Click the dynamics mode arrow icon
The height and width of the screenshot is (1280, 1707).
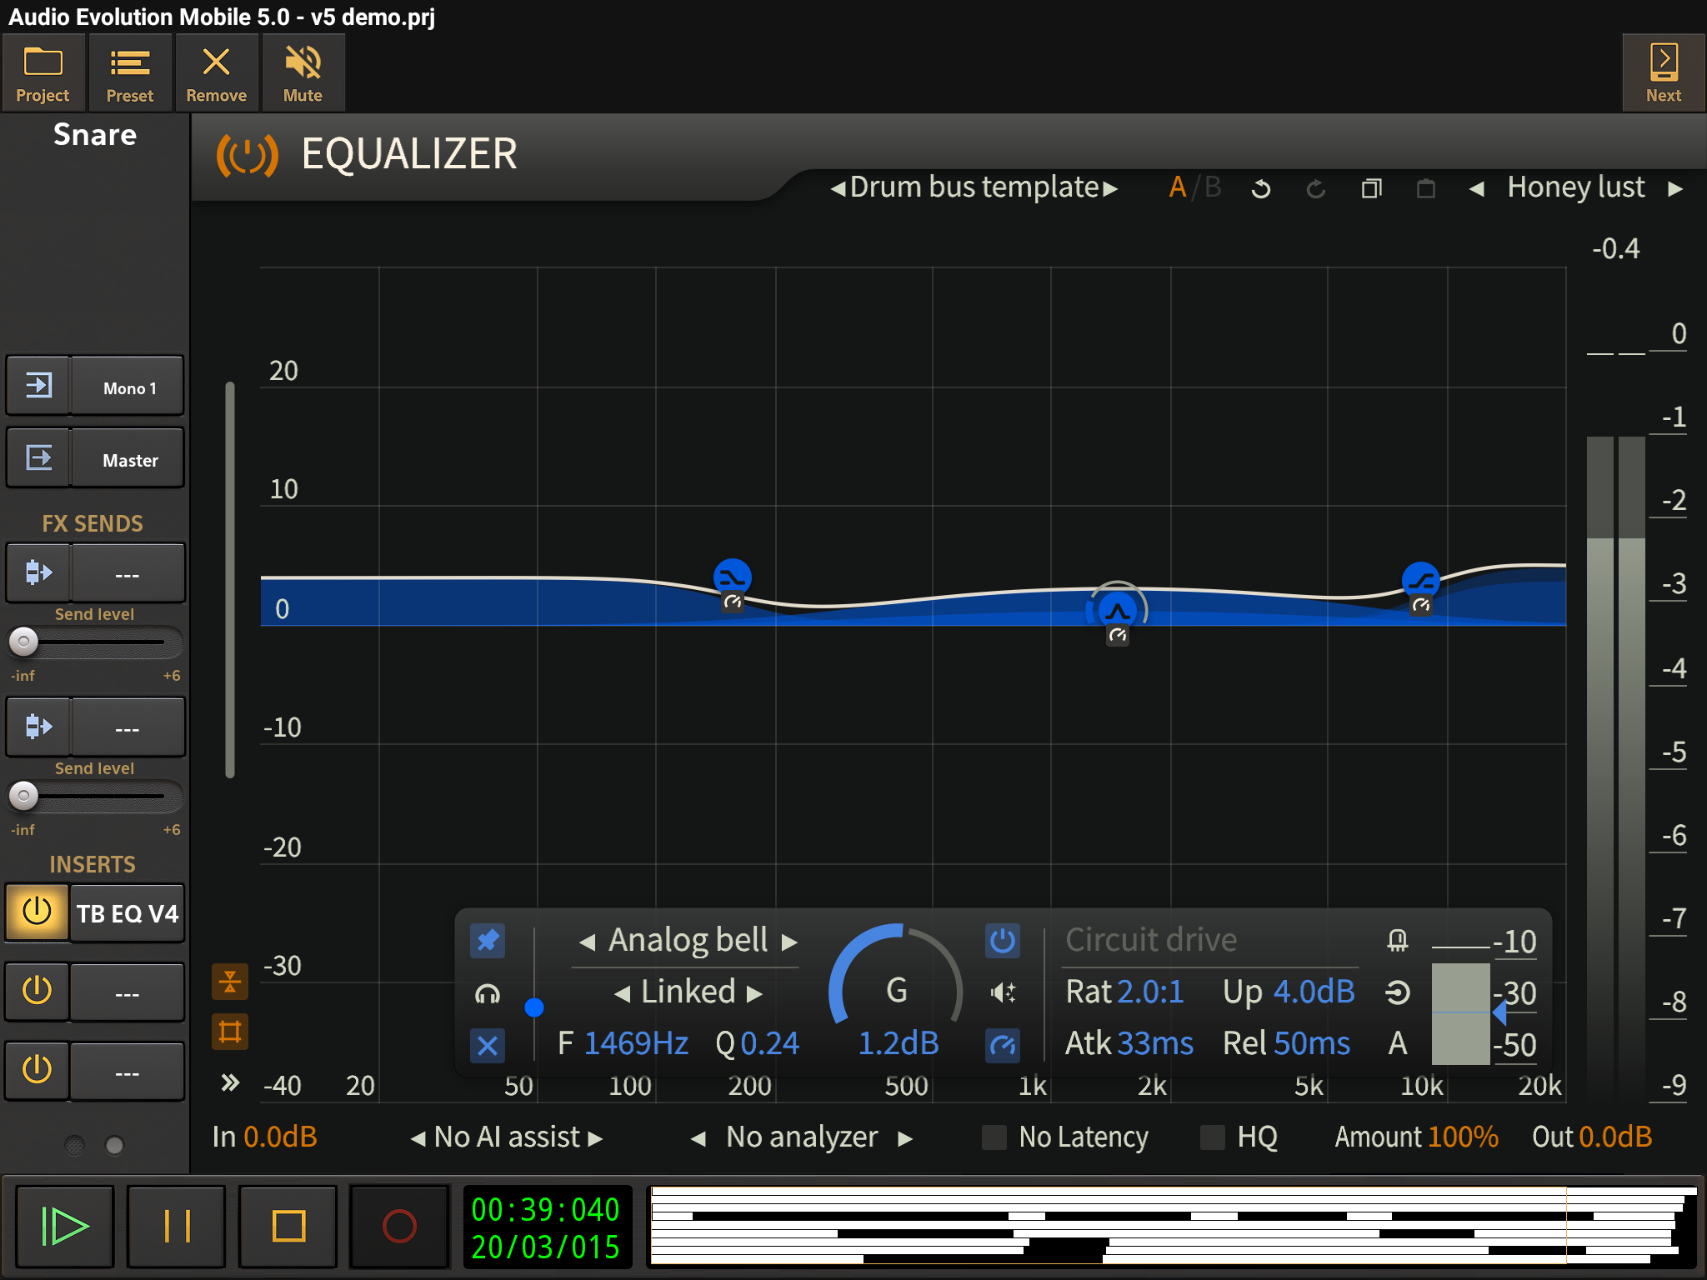coord(1398,992)
